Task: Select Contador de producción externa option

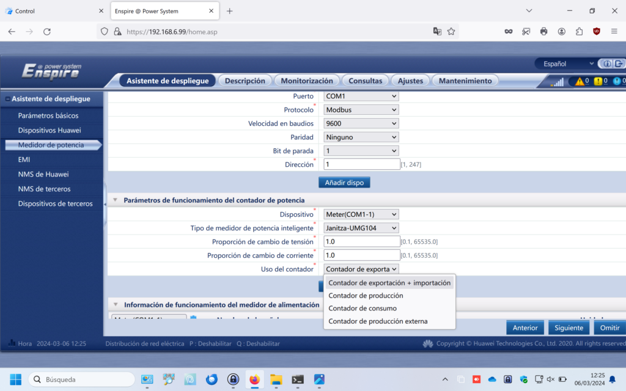Action: (378, 321)
